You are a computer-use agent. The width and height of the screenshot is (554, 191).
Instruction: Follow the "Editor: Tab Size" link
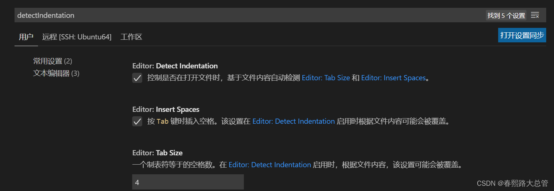(x=326, y=78)
